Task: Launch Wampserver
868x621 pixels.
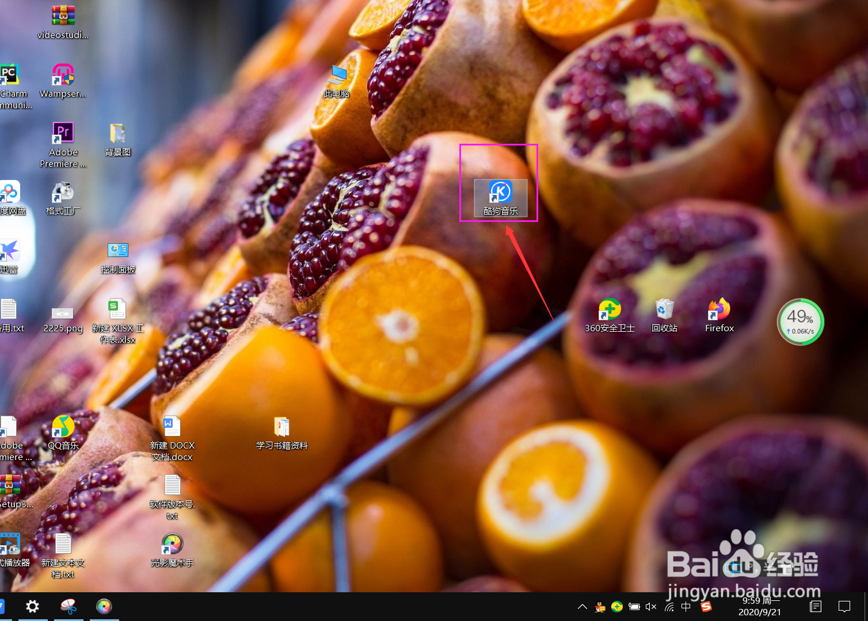Action: [63, 75]
